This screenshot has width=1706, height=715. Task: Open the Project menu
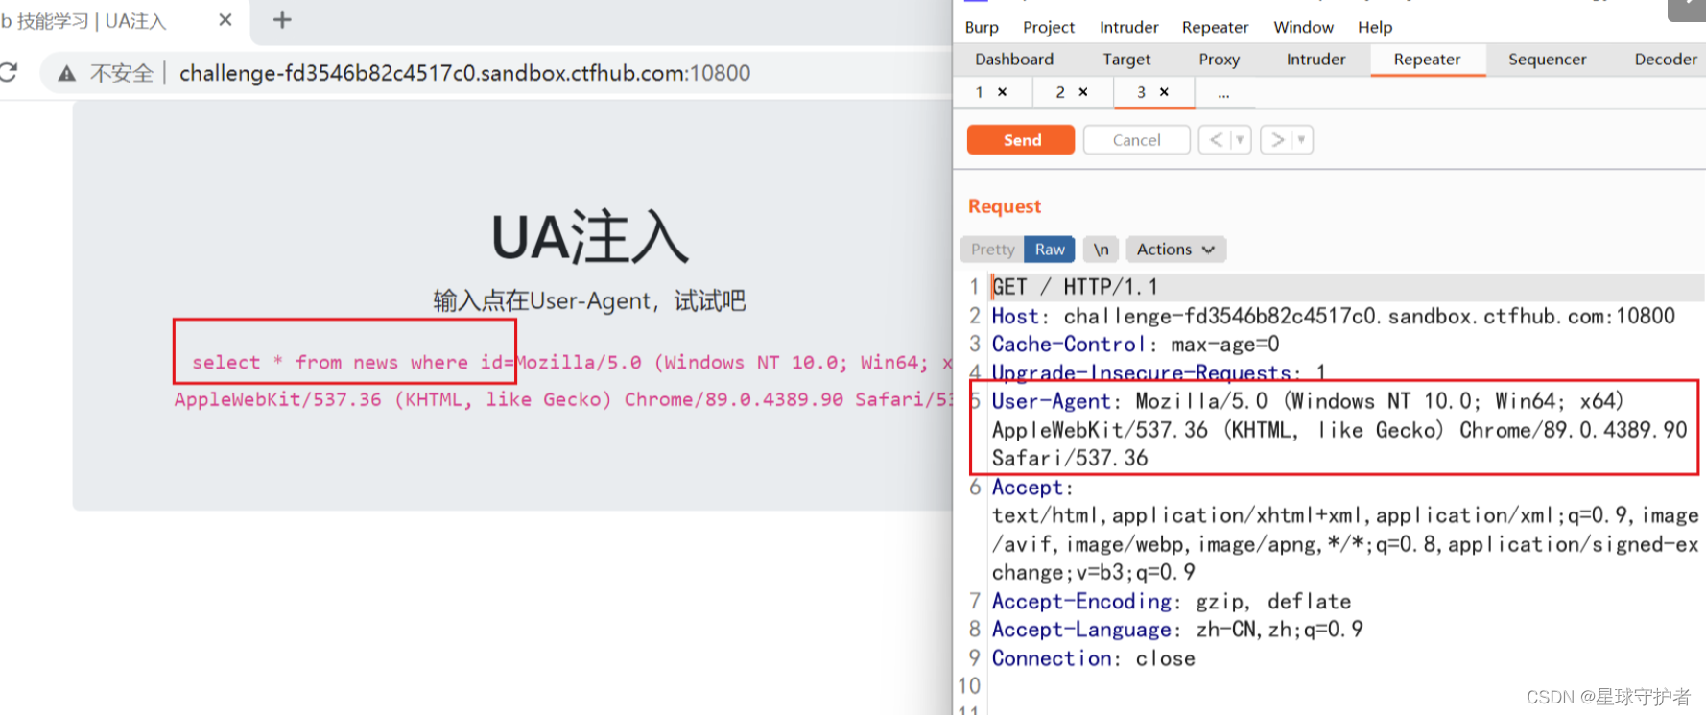pos(1049,27)
